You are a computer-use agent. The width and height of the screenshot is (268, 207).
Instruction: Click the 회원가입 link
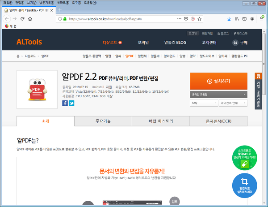[207, 34]
